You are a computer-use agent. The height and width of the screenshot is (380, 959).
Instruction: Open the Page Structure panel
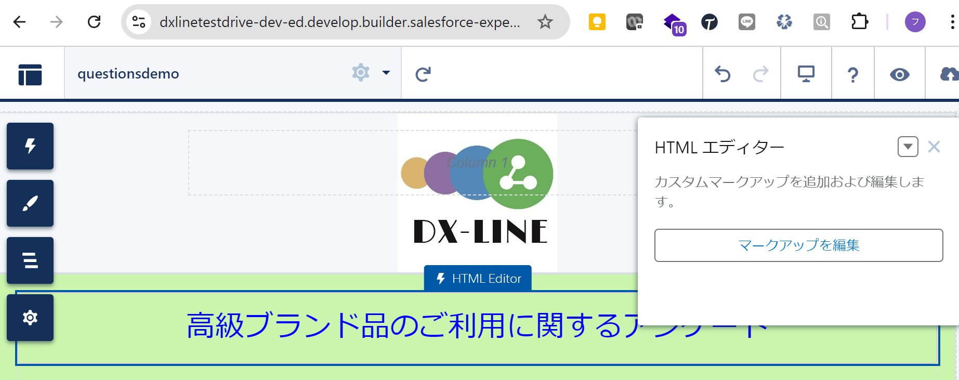pyautogui.click(x=30, y=260)
